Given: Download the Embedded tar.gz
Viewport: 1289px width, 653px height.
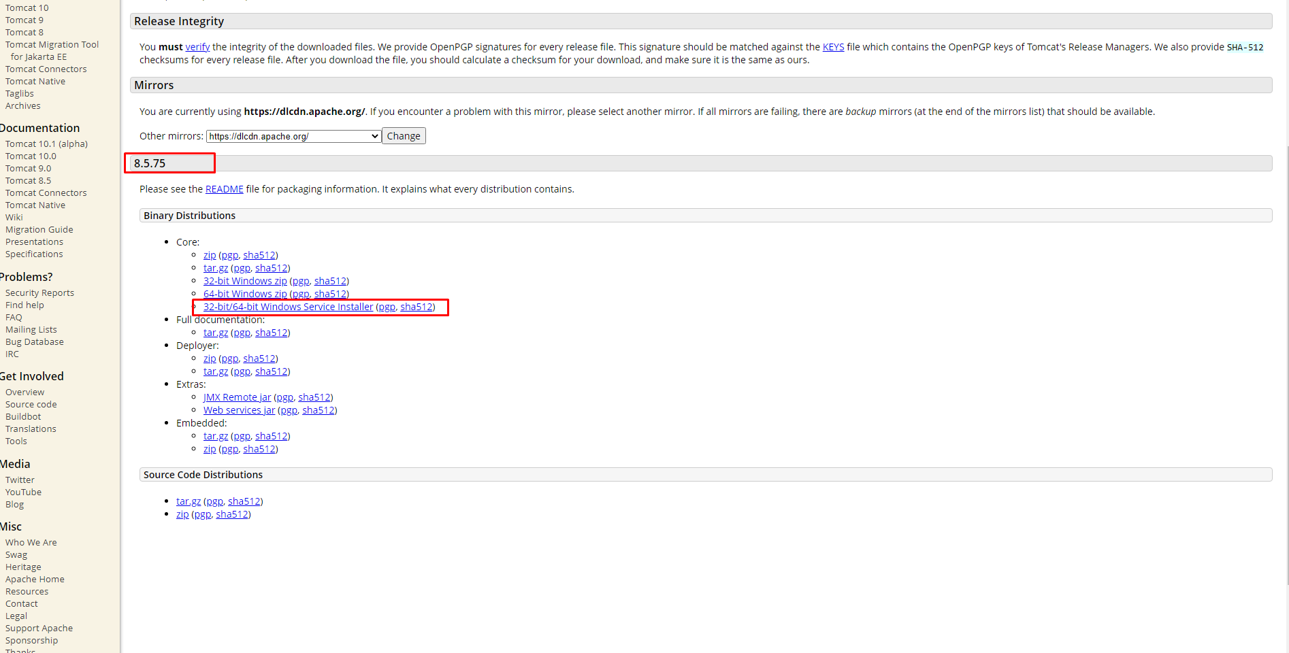Looking at the screenshot, I should (x=216, y=436).
